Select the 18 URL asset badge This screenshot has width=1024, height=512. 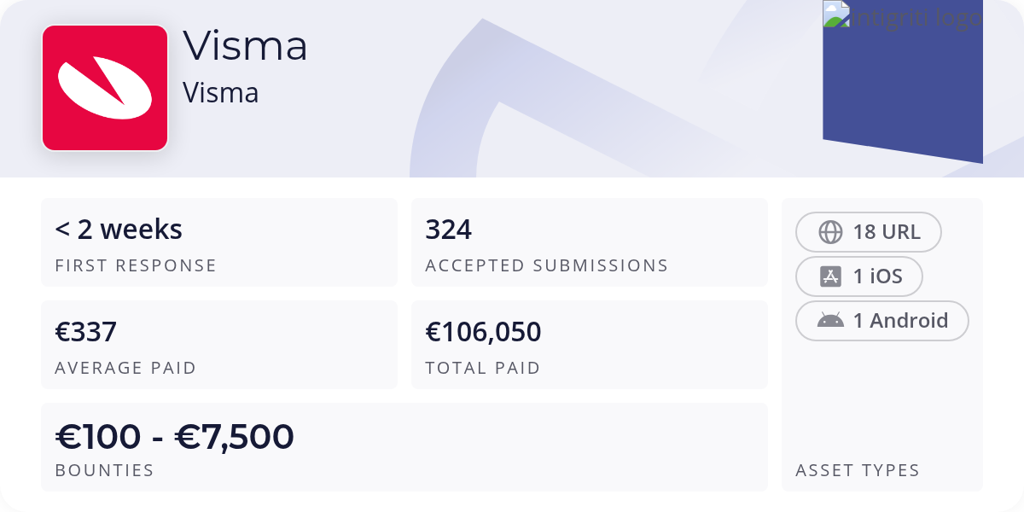click(x=868, y=232)
